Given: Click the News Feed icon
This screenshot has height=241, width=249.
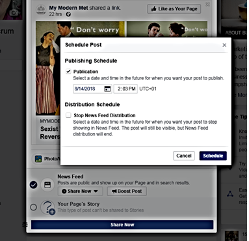Looking at the screenshot, I should 47,185.
